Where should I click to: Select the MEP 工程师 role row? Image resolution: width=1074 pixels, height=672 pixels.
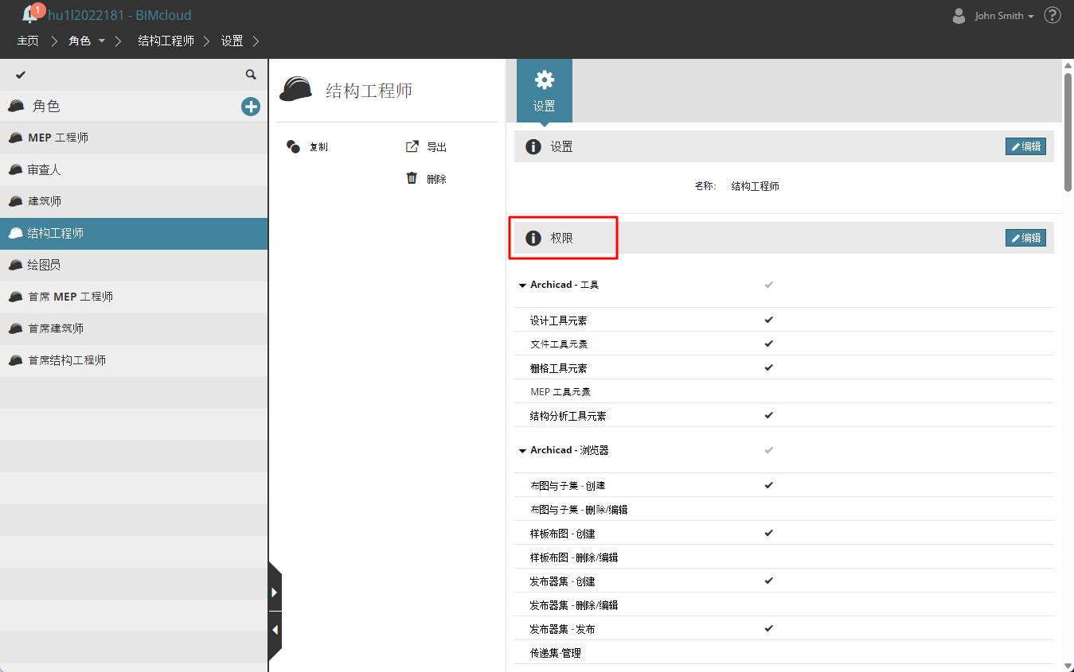[134, 138]
